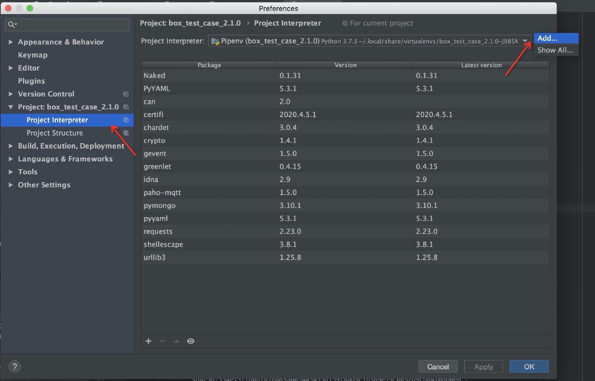Click inside the settings search field
Viewport: 595px width, 381px height.
coord(67,24)
